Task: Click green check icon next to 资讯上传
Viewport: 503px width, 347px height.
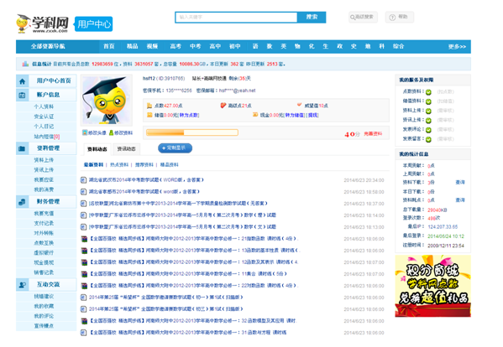Action: [x=428, y=121]
